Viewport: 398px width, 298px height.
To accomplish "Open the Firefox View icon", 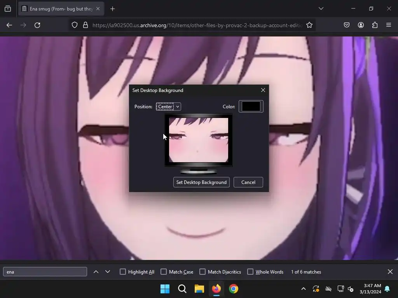I will coord(8,9).
